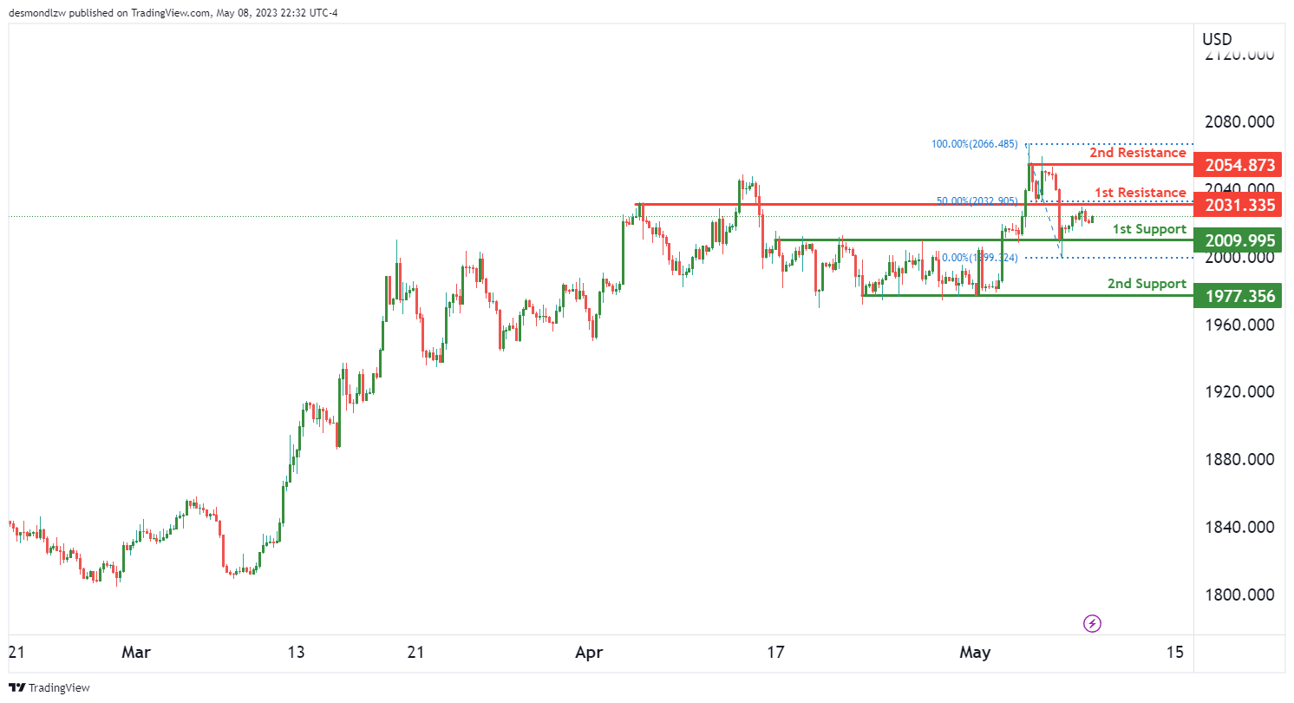Click the "2nd Support" text label
This screenshot has width=1294, height=703.
pyautogui.click(x=1147, y=284)
